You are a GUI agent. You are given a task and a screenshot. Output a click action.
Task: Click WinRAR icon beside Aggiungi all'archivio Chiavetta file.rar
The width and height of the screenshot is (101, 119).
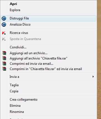click(4, 58)
